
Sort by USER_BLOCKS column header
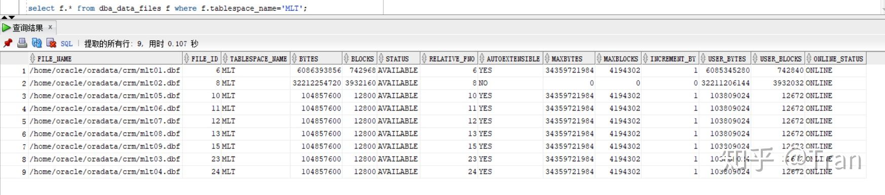(x=778, y=59)
